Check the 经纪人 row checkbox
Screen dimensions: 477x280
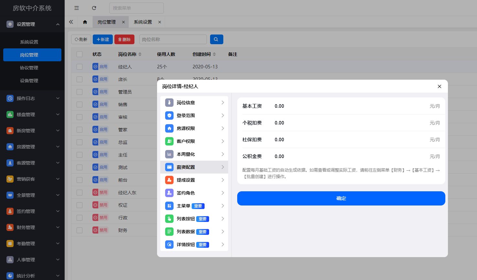(79, 67)
